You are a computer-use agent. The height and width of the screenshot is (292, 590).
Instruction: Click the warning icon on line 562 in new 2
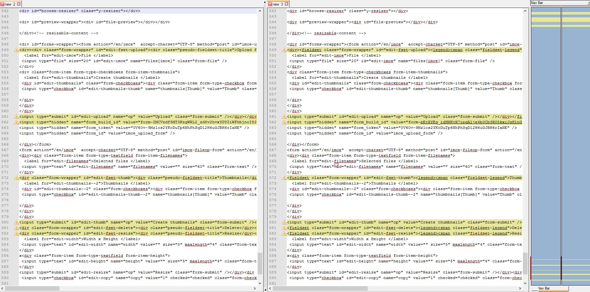click(x=16, y=122)
